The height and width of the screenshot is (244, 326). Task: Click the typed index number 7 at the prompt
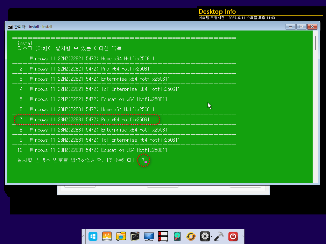(x=143, y=160)
